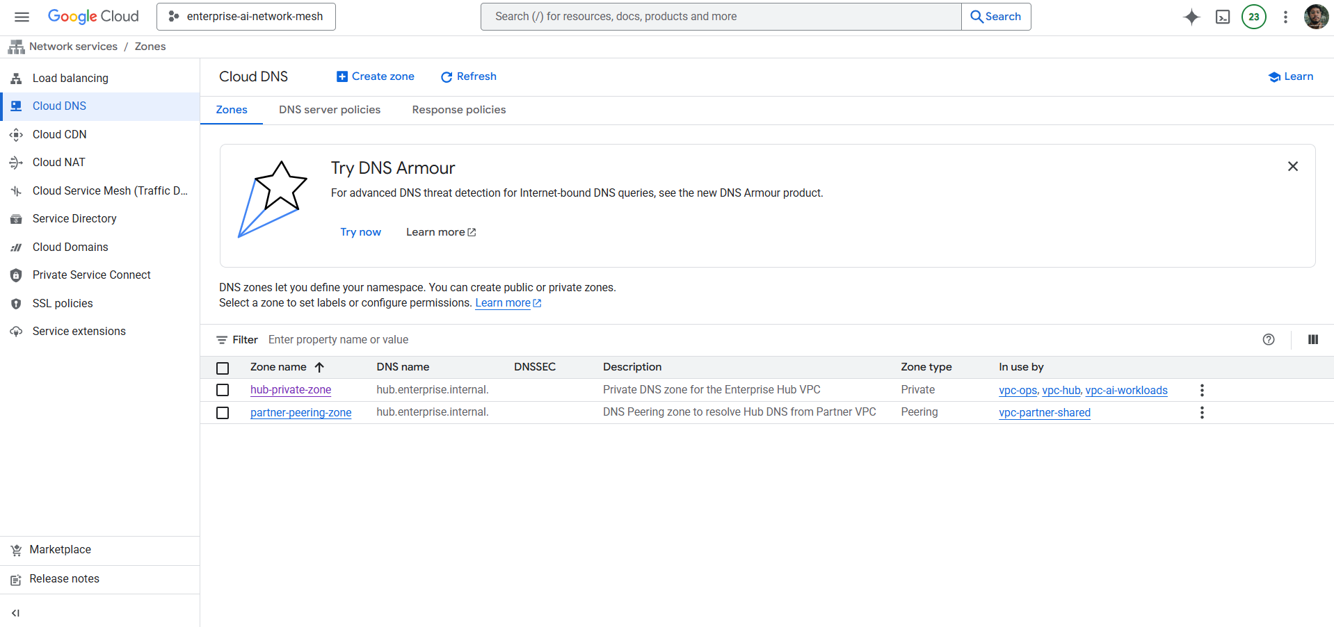The height and width of the screenshot is (627, 1334).
Task: Toggle the select-all zones checkbox
Action: pos(223,368)
